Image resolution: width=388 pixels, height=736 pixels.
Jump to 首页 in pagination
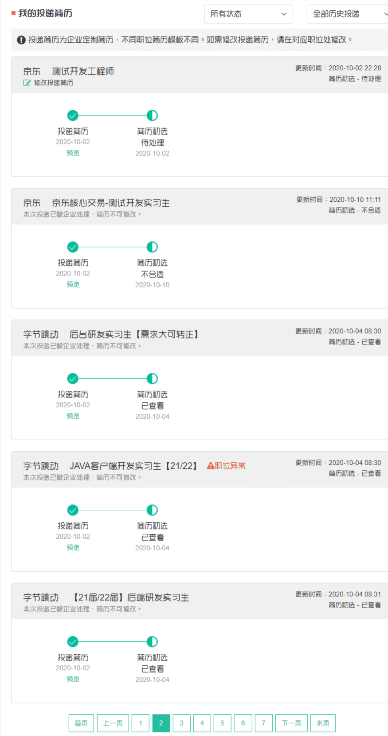click(x=81, y=723)
